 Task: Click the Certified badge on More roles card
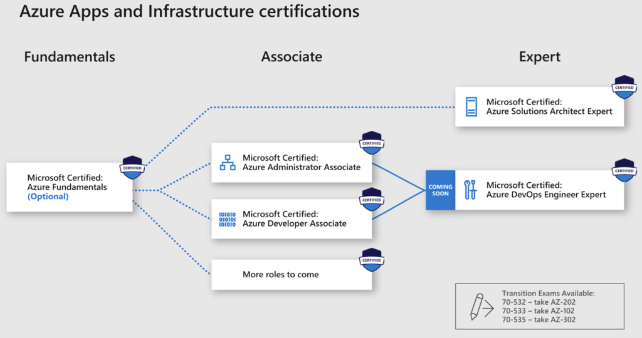(372, 260)
